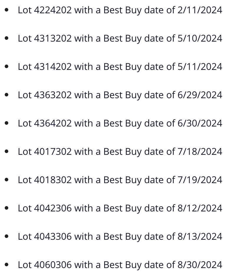Screen dimensions: 230x276
Task: Click the Lot 4314202 text line
Action: pyautogui.click(x=120, y=67)
